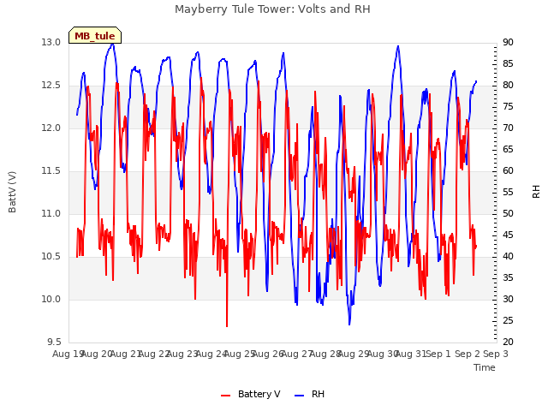548x411 pixels.
Task: Click the 12.5 left axis tick label
Action: 51,86
